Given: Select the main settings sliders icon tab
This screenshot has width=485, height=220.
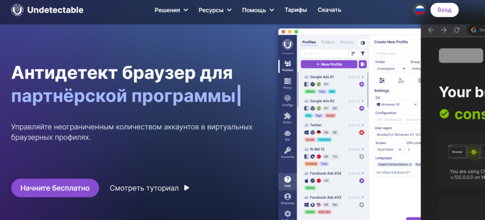Looking at the screenshot, I should click(x=382, y=80).
